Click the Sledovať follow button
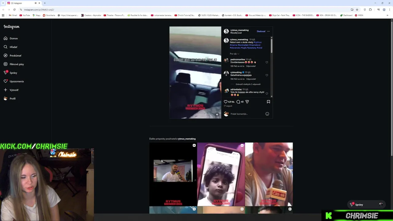 pos(261,31)
